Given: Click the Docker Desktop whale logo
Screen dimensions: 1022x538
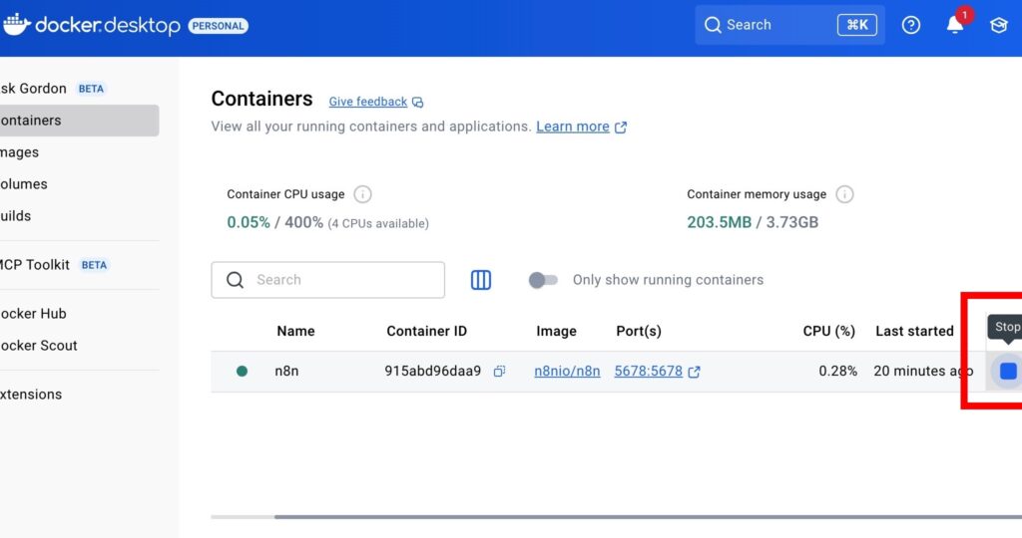Looking at the screenshot, I should pyautogui.click(x=17, y=25).
